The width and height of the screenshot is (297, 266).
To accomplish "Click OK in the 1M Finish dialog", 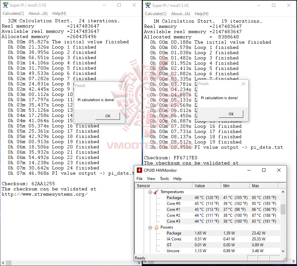I will pos(231,114).
